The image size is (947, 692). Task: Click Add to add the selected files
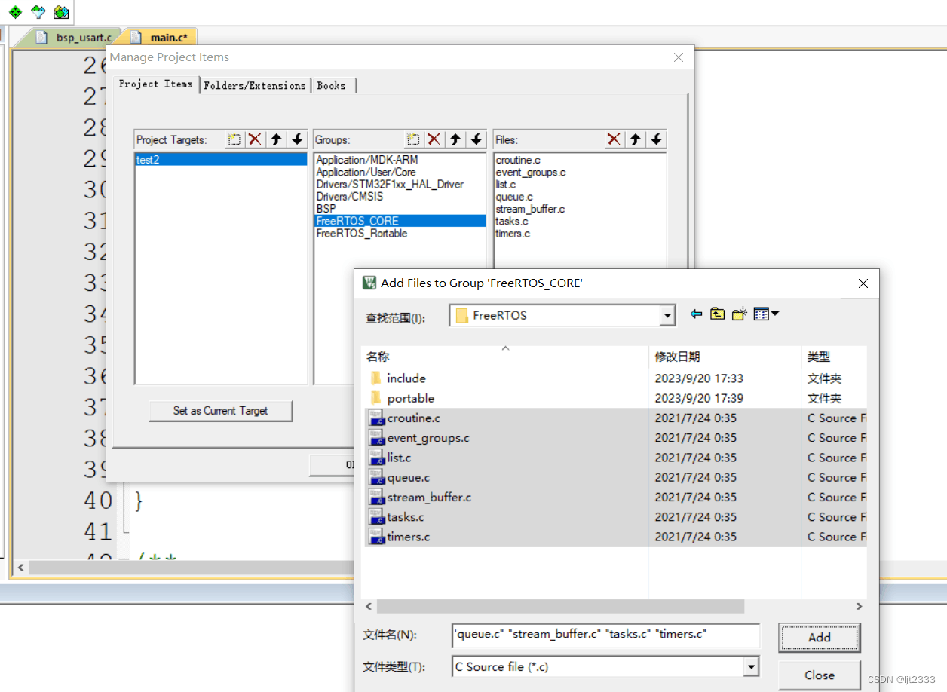pyautogui.click(x=819, y=637)
